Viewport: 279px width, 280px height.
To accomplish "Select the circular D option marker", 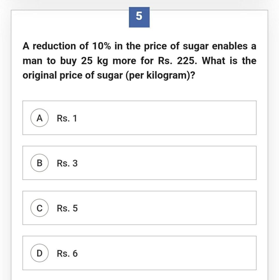I will (x=39, y=253).
